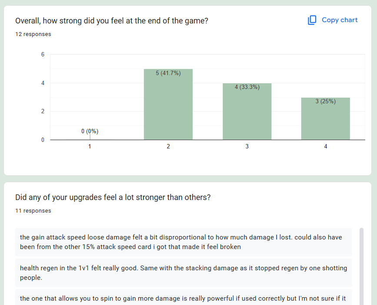Click the '11 responses' count text

tap(33, 211)
